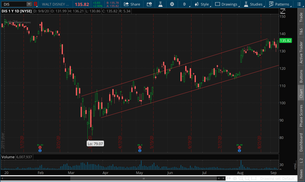Viewport: 305px width, 182px height.
Task: Click the blue lightbulb event icon near August
Action: pyautogui.click(x=239, y=151)
